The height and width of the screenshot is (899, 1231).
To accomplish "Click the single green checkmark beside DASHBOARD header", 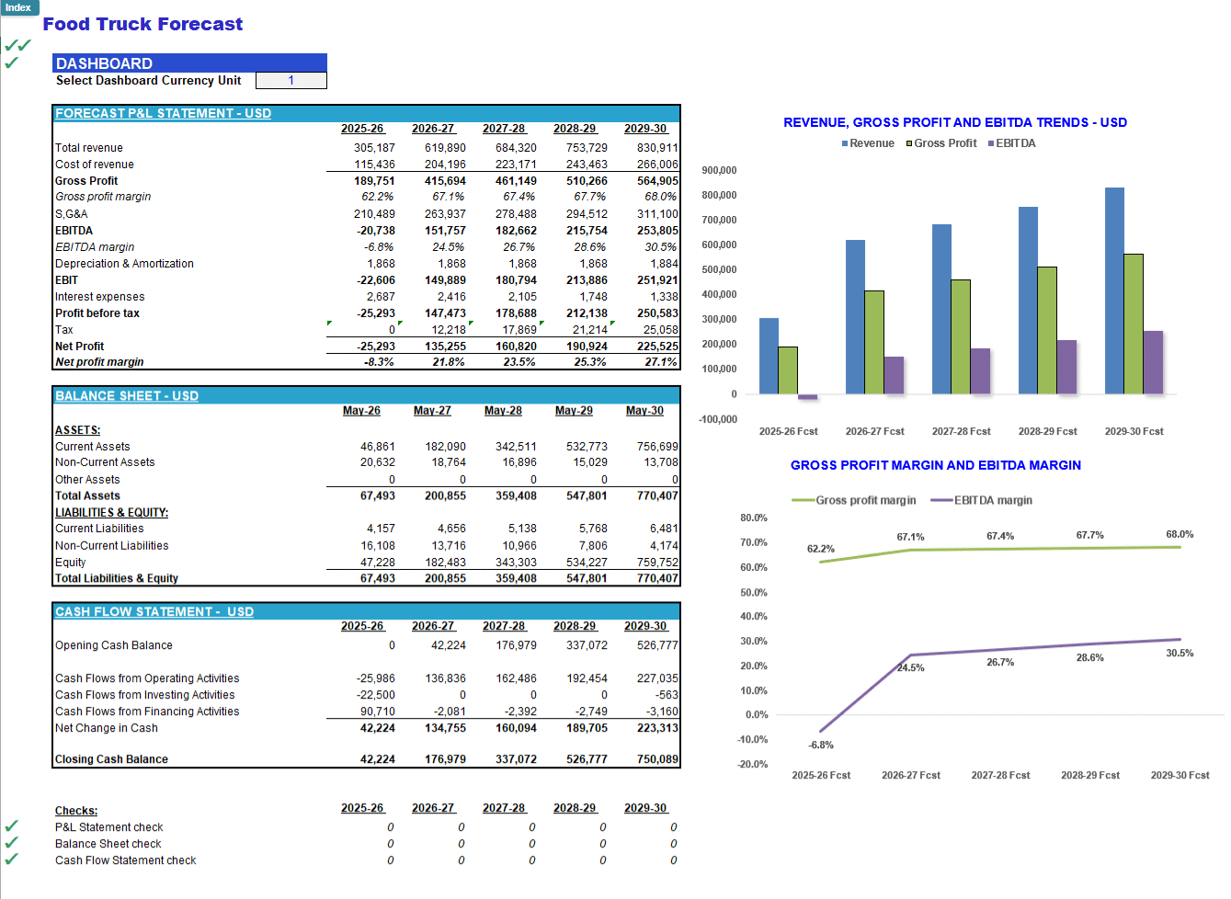I will coord(11,63).
